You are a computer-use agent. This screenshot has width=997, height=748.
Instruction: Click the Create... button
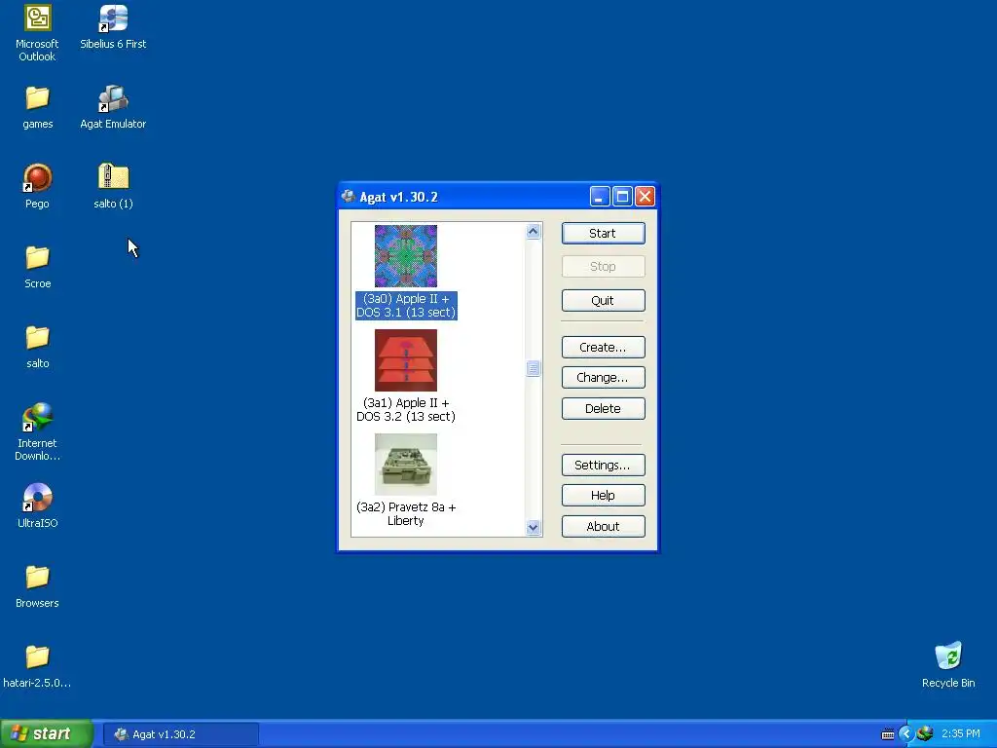[x=603, y=348]
